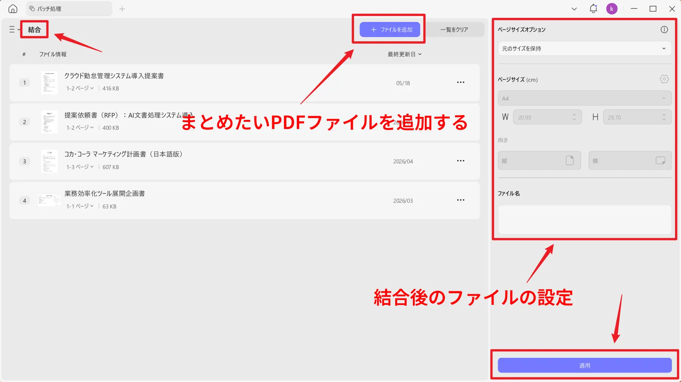Screen dimensions: 681x382
Task: Go to the home icon
Action: (x=13, y=9)
